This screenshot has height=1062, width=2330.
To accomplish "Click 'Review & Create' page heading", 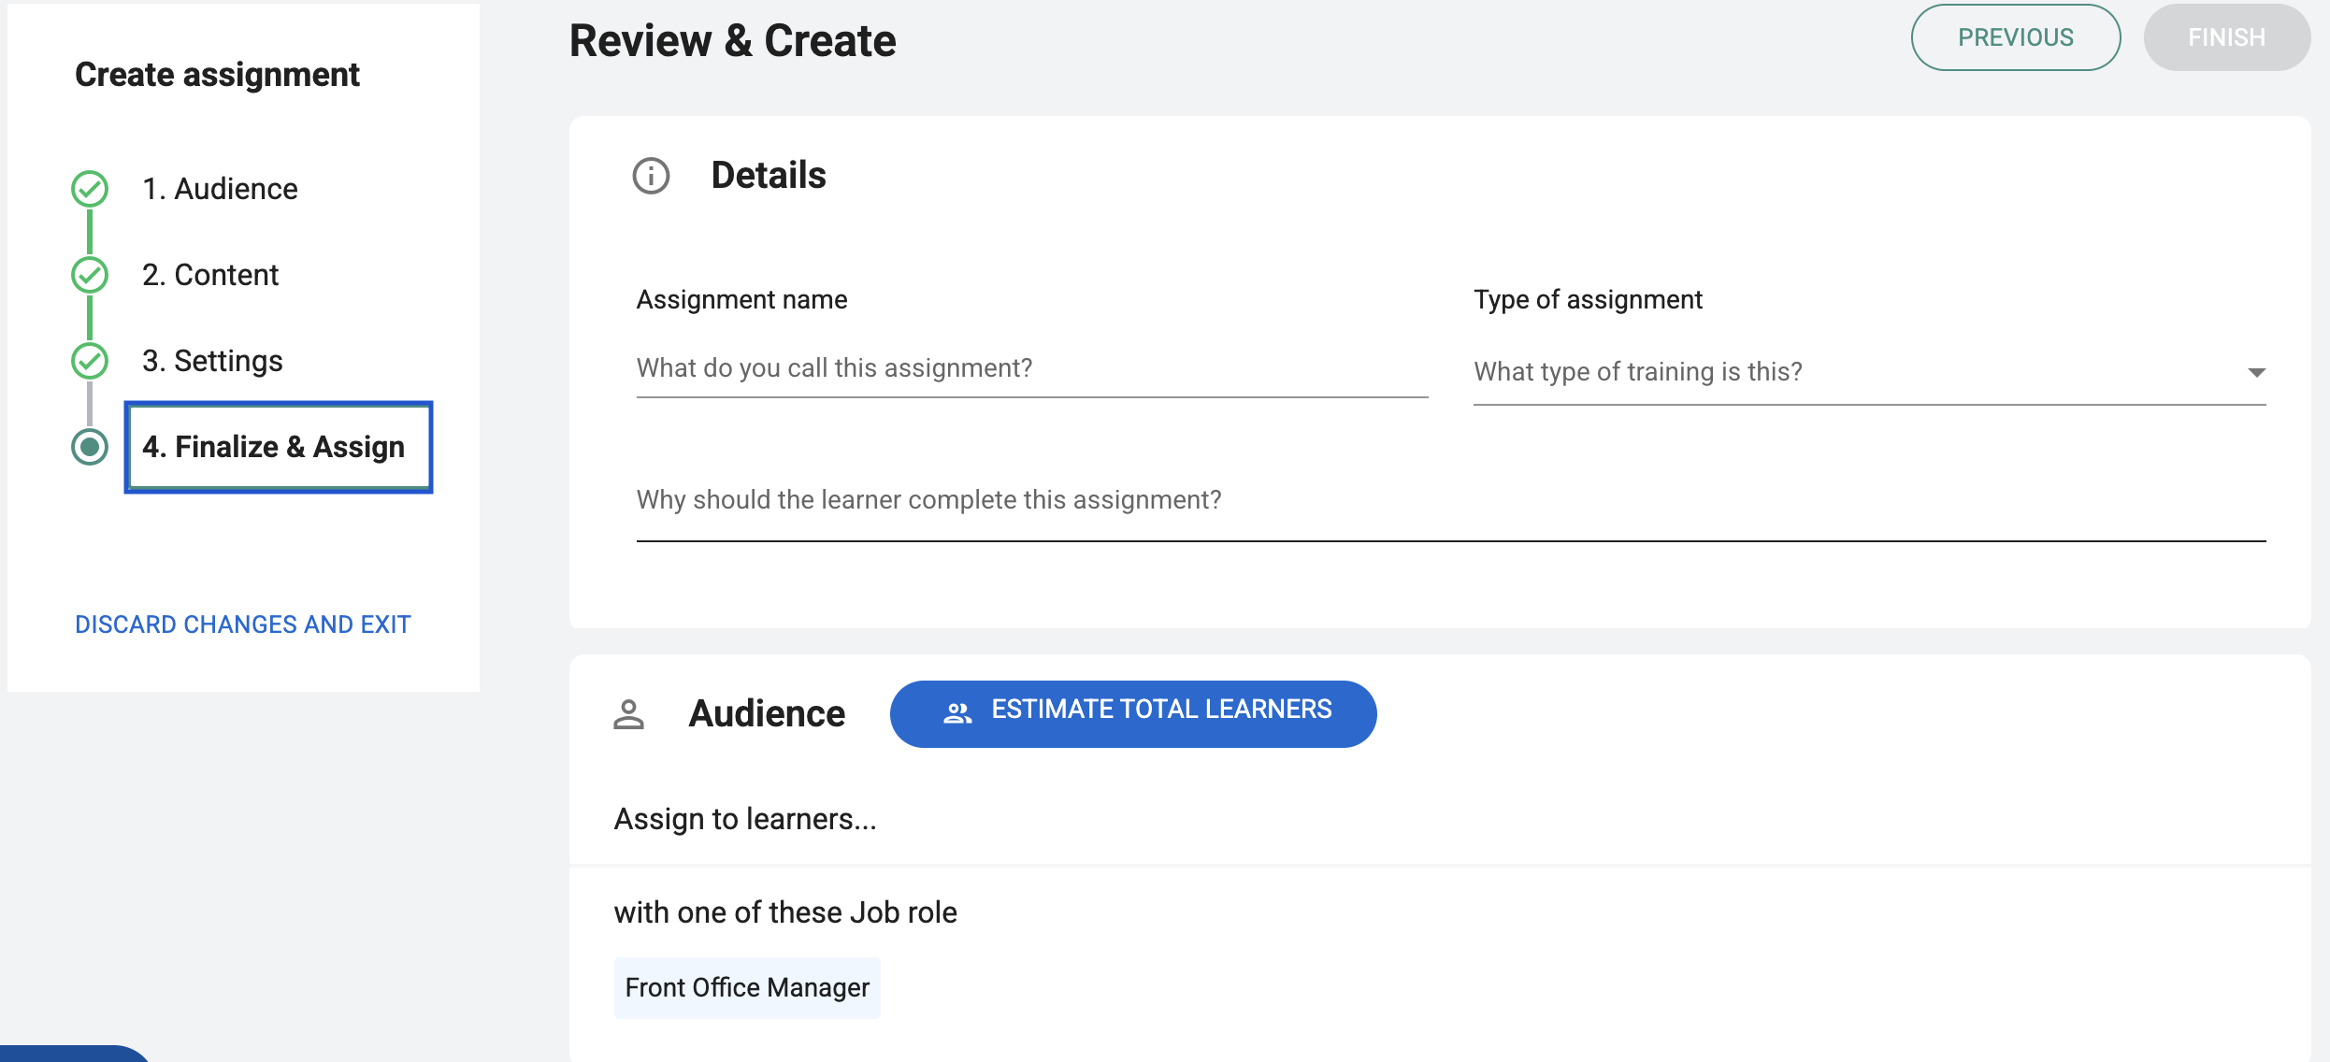I will [x=733, y=41].
